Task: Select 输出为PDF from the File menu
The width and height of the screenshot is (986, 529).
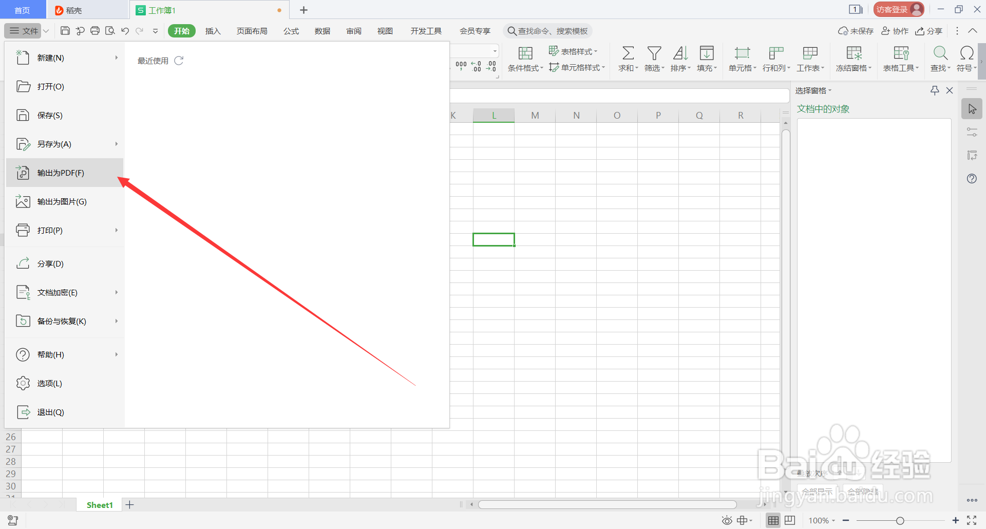Action: point(60,173)
